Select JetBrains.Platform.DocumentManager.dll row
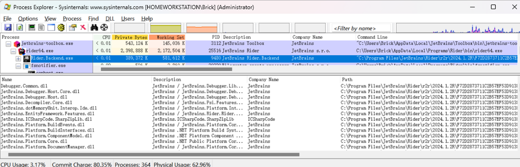Viewport: 520px width, 167px height. pyautogui.click(x=259, y=147)
